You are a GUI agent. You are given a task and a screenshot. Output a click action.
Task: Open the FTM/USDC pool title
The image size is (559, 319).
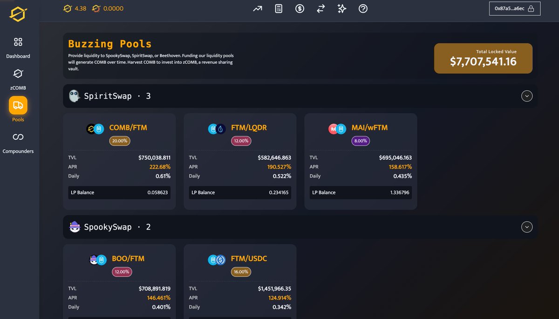coord(249,258)
